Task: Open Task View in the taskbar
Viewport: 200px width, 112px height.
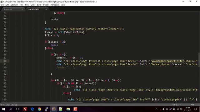Action: click(x=17, y=109)
